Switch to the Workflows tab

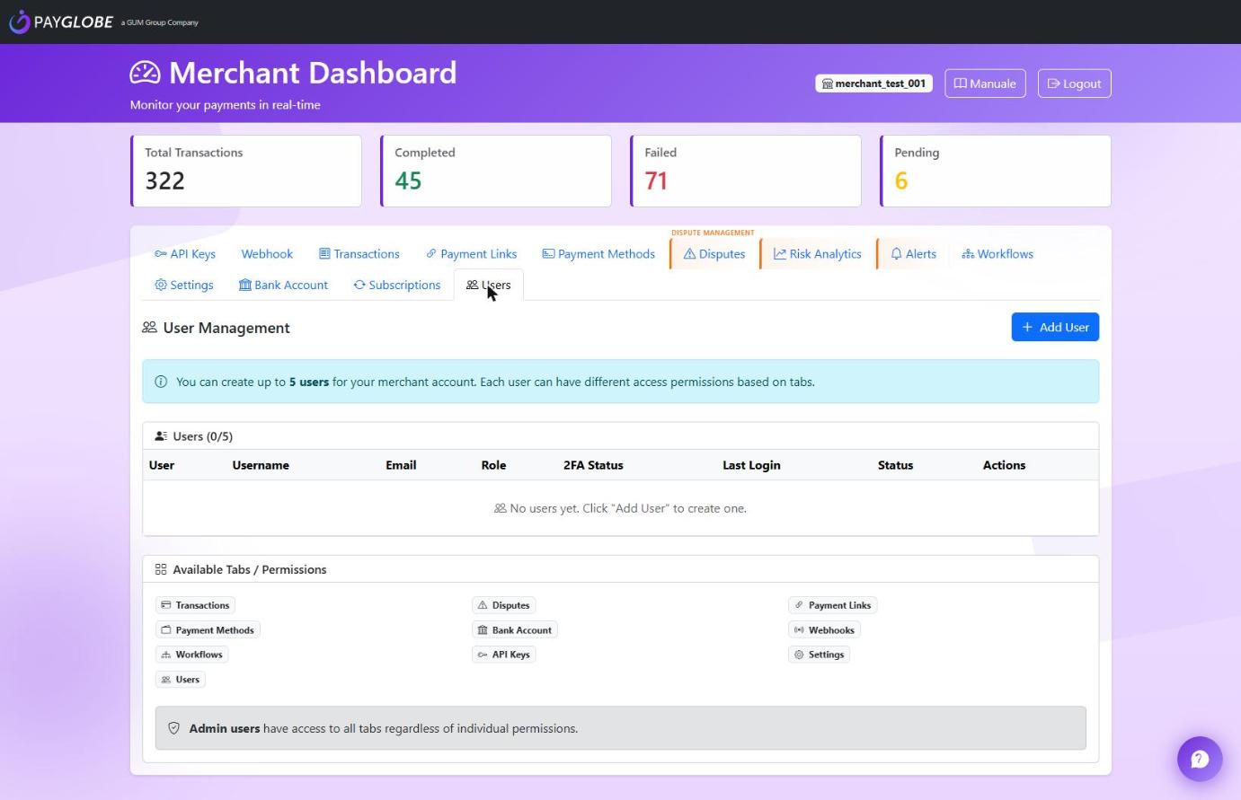point(997,254)
